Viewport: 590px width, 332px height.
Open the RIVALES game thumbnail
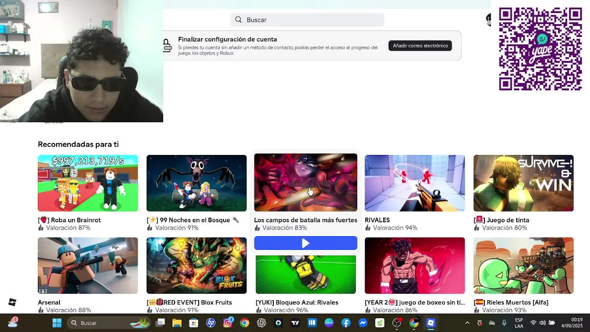coord(415,183)
